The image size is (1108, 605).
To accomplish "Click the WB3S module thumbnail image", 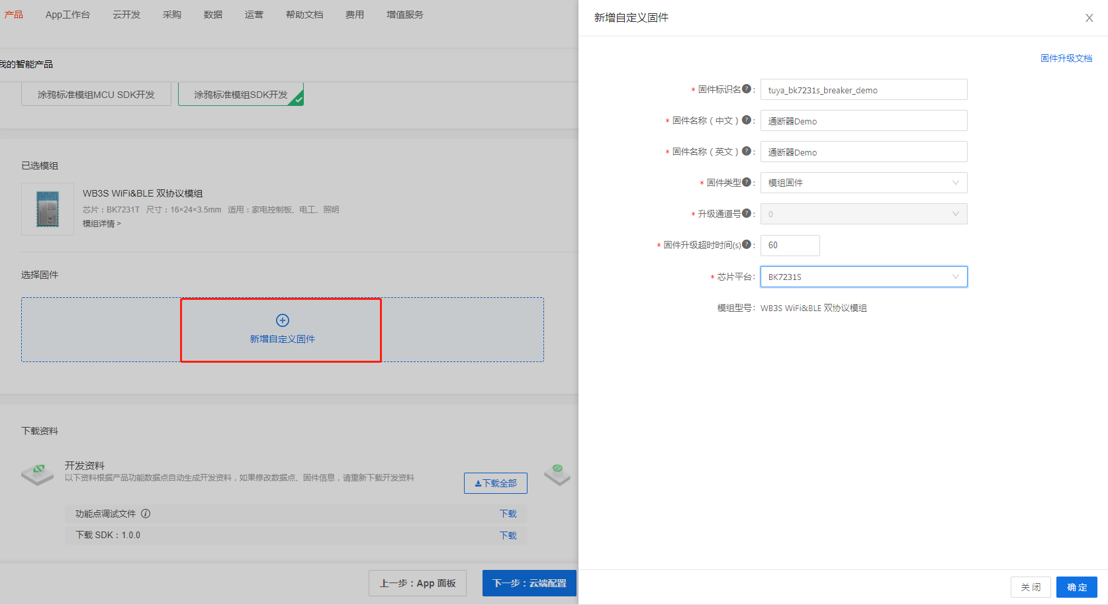I will pyautogui.click(x=48, y=209).
